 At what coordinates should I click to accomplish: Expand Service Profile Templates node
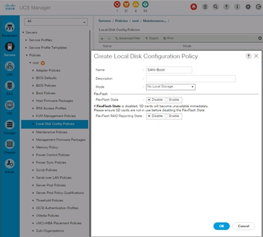pos(26,47)
